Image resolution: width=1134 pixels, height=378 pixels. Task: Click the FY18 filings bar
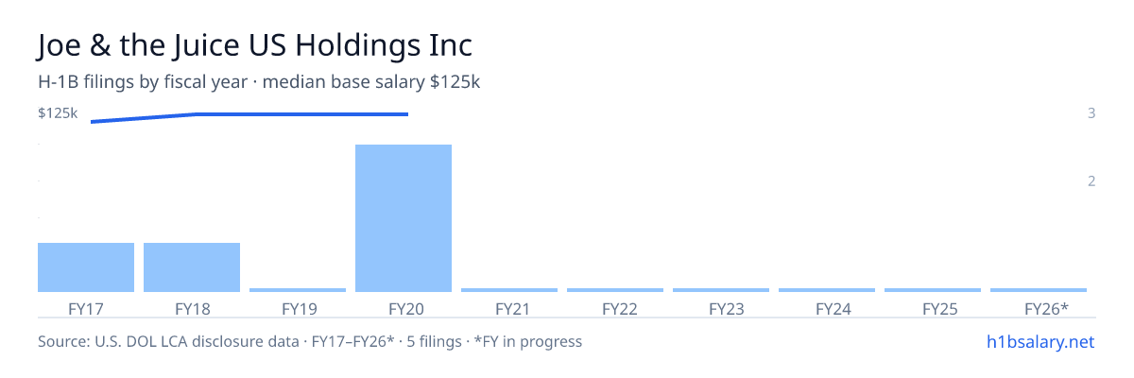click(192, 267)
